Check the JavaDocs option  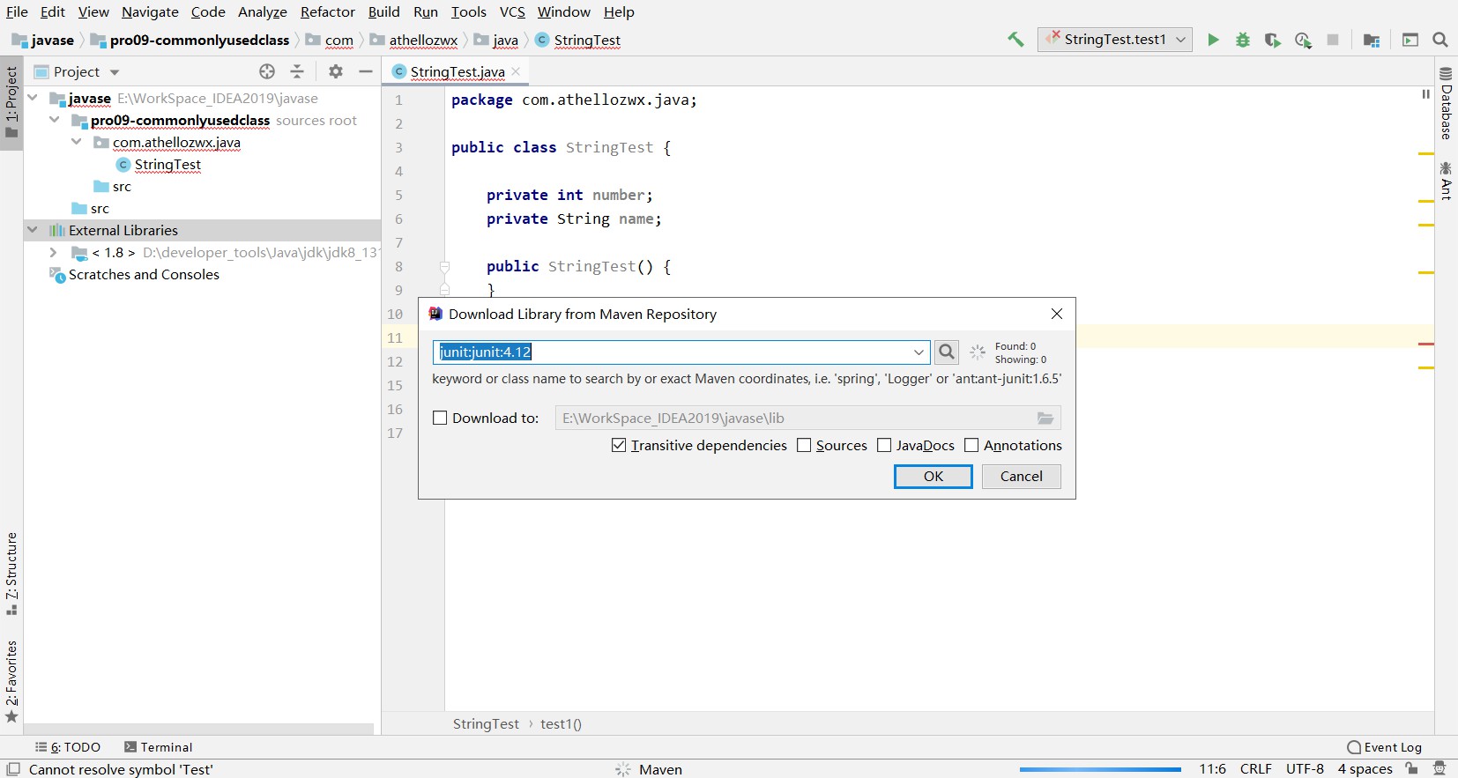(884, 446)
